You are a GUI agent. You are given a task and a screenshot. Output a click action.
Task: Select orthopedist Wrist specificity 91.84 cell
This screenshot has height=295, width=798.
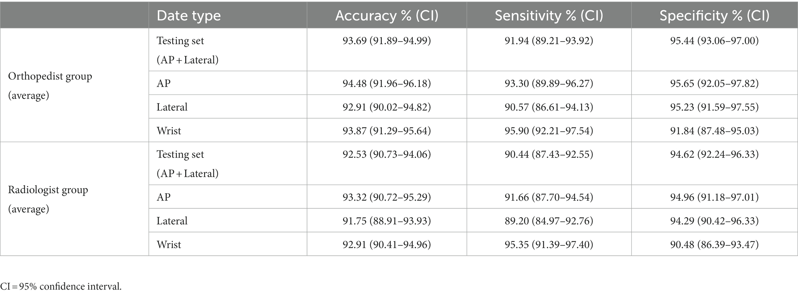(714, 131)
